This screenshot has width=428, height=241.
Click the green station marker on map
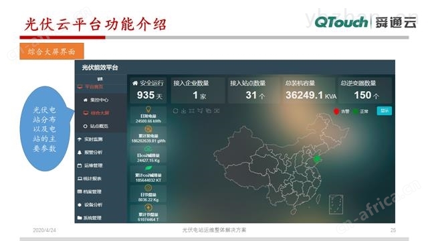pos(317,159)
